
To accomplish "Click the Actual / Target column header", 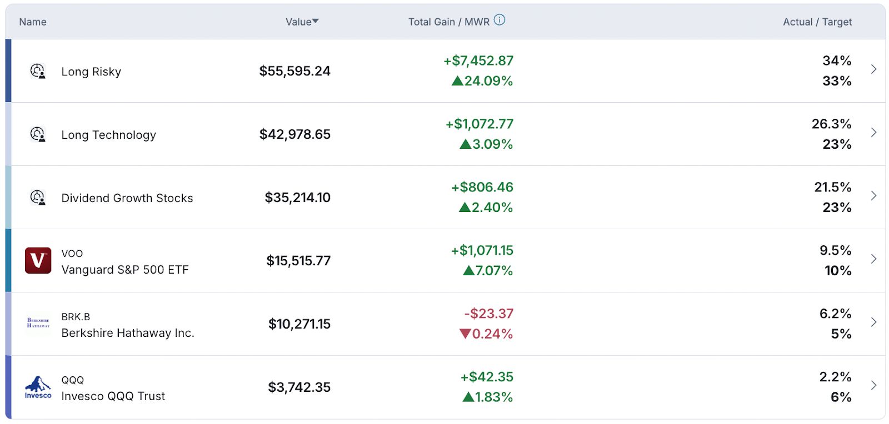I will [x=817, y=22].
